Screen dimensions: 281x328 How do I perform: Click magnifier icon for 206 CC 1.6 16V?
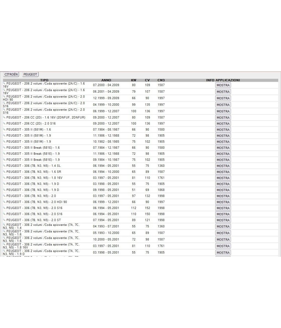[4, 117]
